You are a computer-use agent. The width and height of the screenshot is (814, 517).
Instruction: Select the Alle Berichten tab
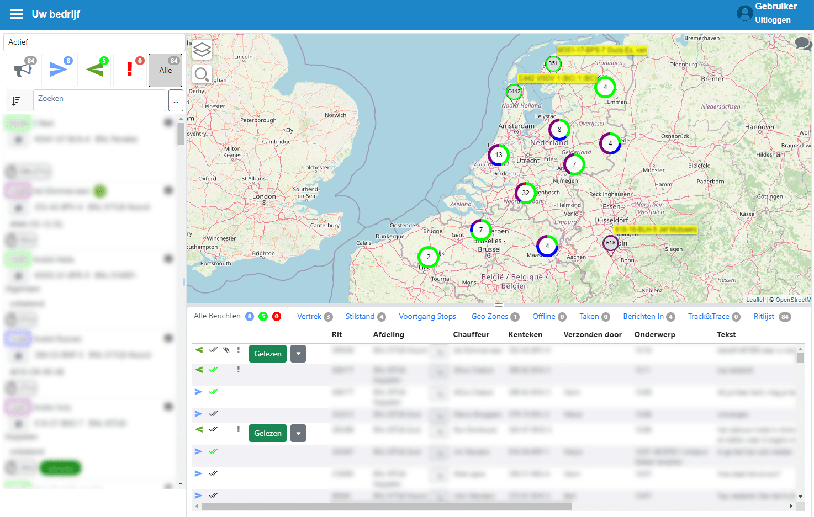coord(237,316)
